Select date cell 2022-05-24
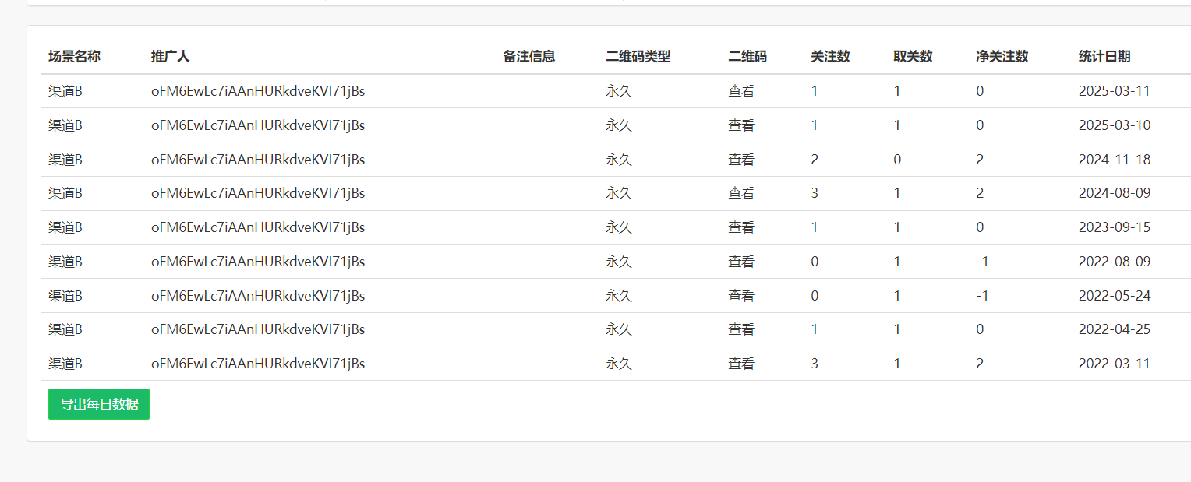Screen dimensions: 1191x482 click(x=1115, y=296)
